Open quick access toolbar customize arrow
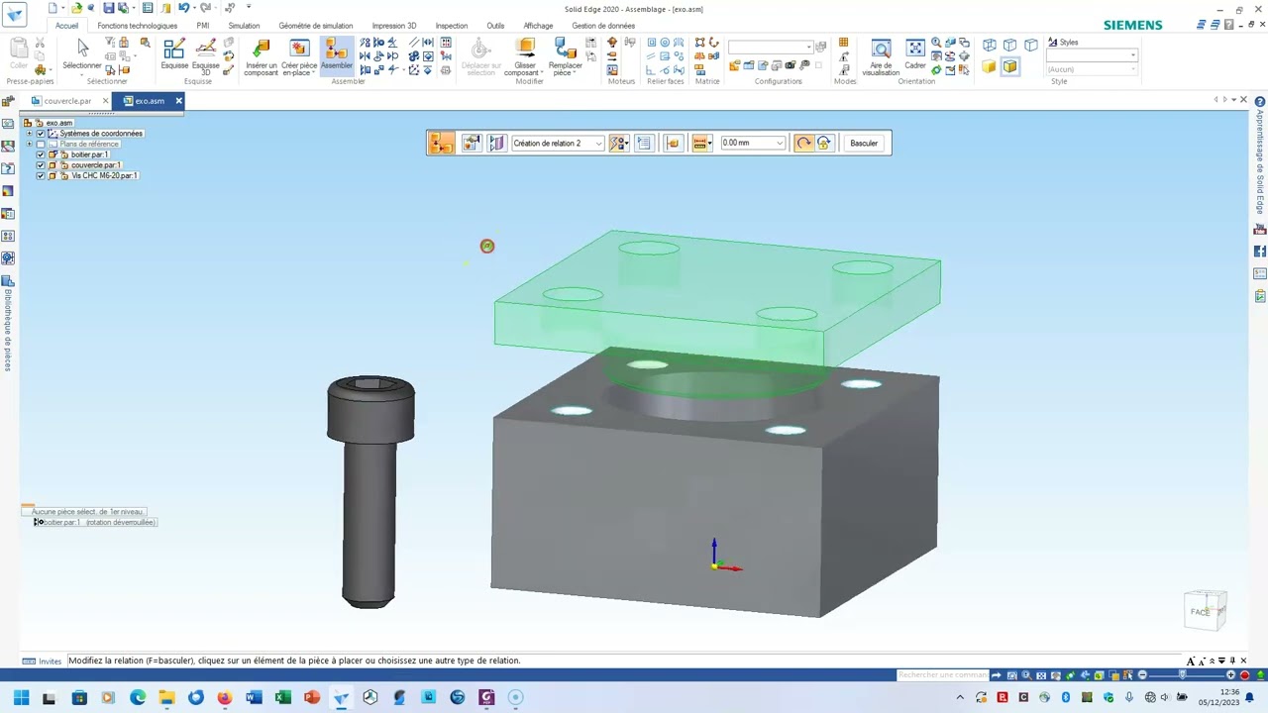Image resolution: width=1268 pixels, height=713 pixels. [249, 8]
